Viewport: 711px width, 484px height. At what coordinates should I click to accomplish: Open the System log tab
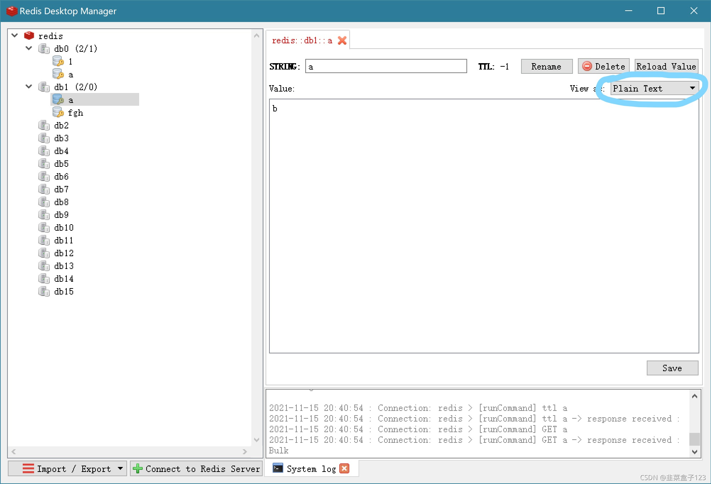point(311,469)
